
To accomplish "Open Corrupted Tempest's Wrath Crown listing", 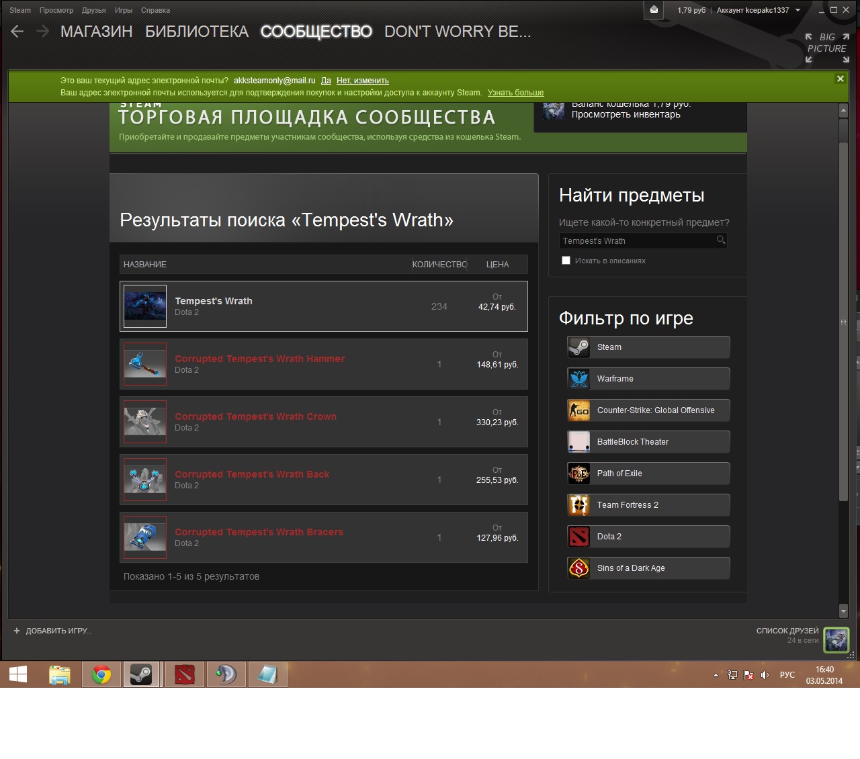I will [324, 422].
